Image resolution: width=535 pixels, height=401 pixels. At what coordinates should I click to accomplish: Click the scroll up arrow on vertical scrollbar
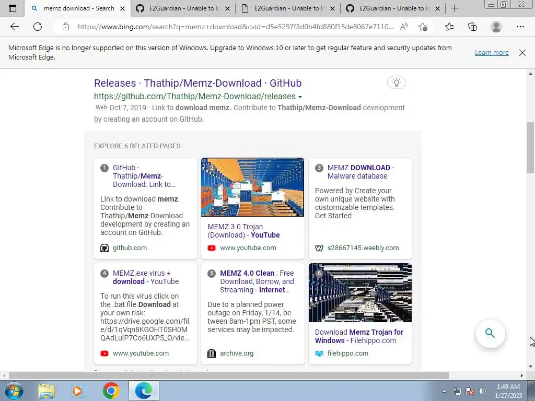[x=530, y=74]
